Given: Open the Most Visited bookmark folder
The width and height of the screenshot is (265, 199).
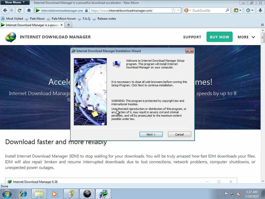Looking at the screenshot, I should [x=12, y=19].
